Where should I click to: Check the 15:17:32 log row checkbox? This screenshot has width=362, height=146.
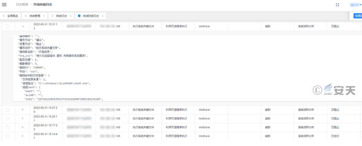8,127
